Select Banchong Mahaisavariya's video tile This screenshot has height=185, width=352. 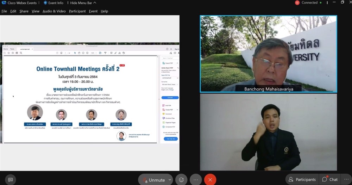(268, 54)
